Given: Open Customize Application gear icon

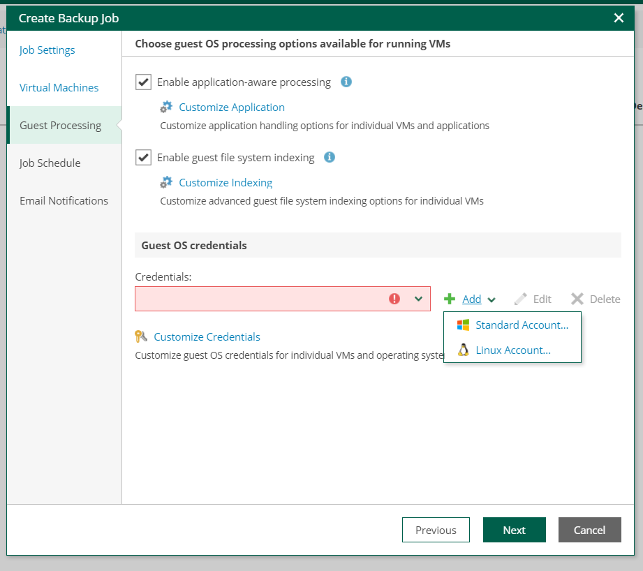Looking at the screenshot, I should tap(166, 107).
